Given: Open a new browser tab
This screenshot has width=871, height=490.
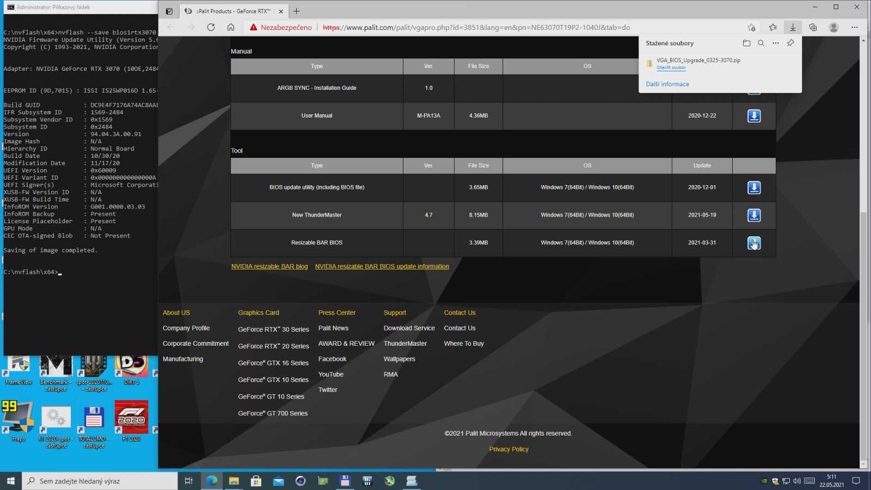Looking at the screenshot, I should pyautogui.click(x=297, y=11).
